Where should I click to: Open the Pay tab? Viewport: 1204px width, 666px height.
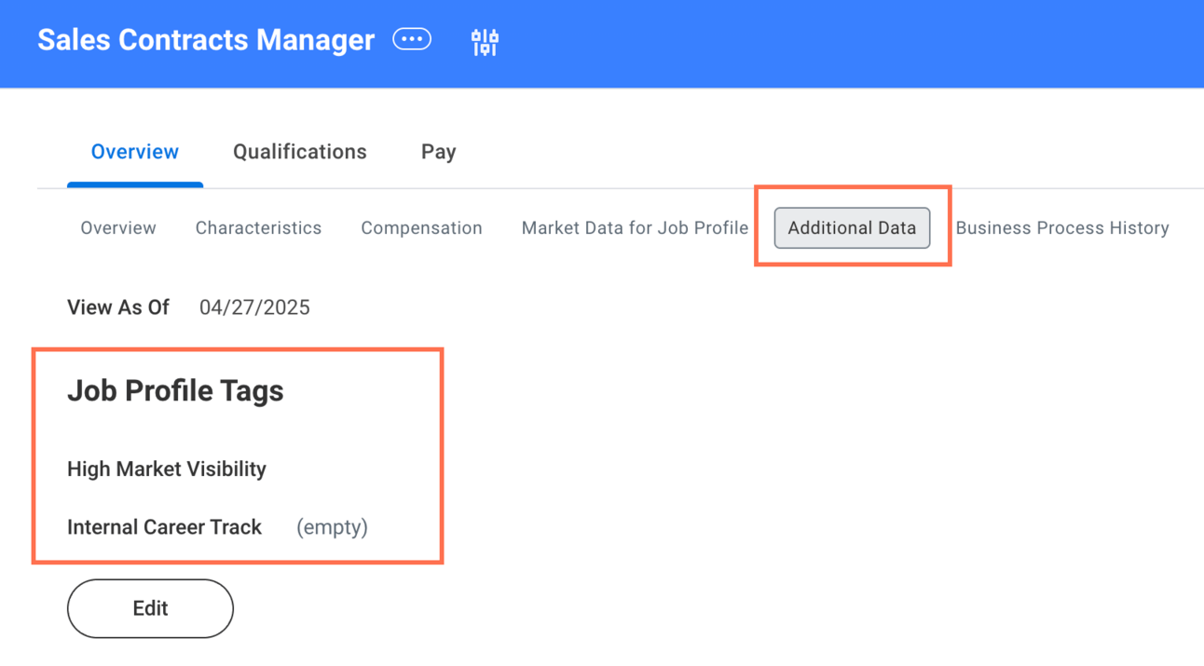[x=438, y=152]
